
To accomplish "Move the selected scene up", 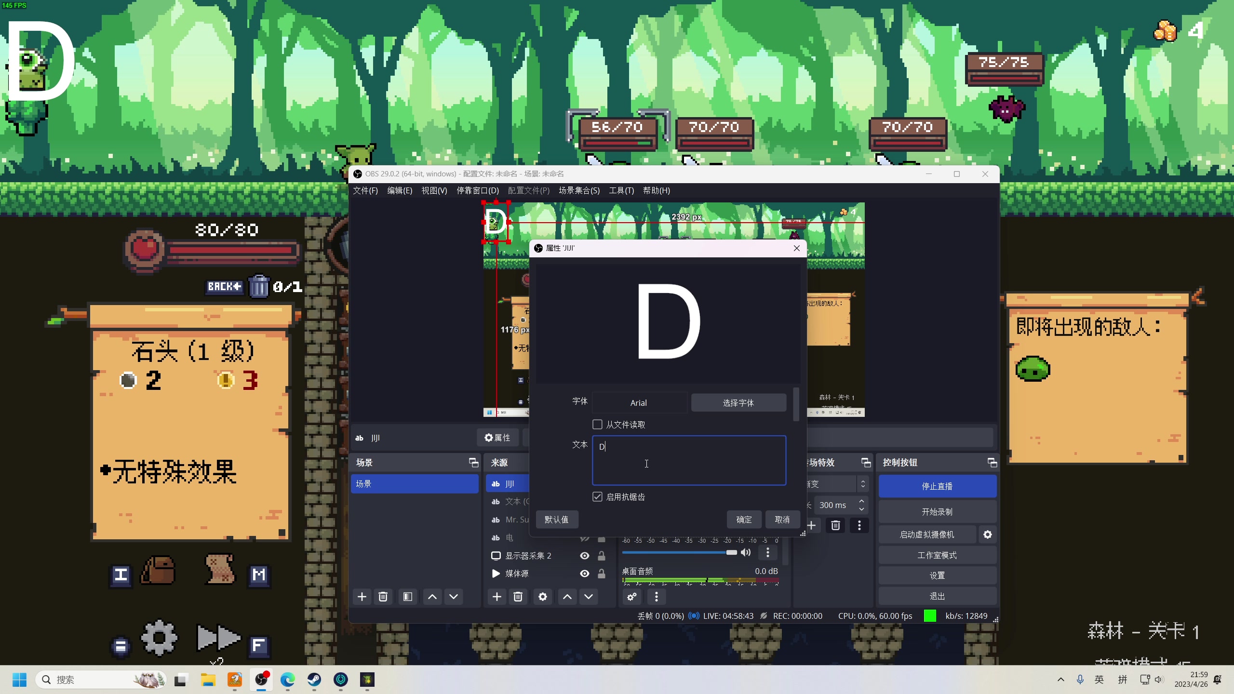I will point(432,597).
